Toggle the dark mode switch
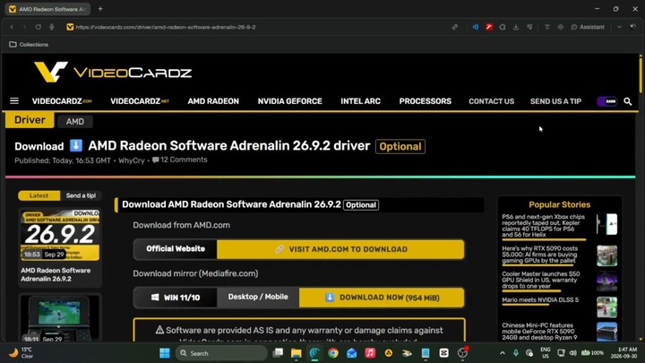Image resolution: width=645 pixels, height=363 pixels. click(x=607, y=101)
